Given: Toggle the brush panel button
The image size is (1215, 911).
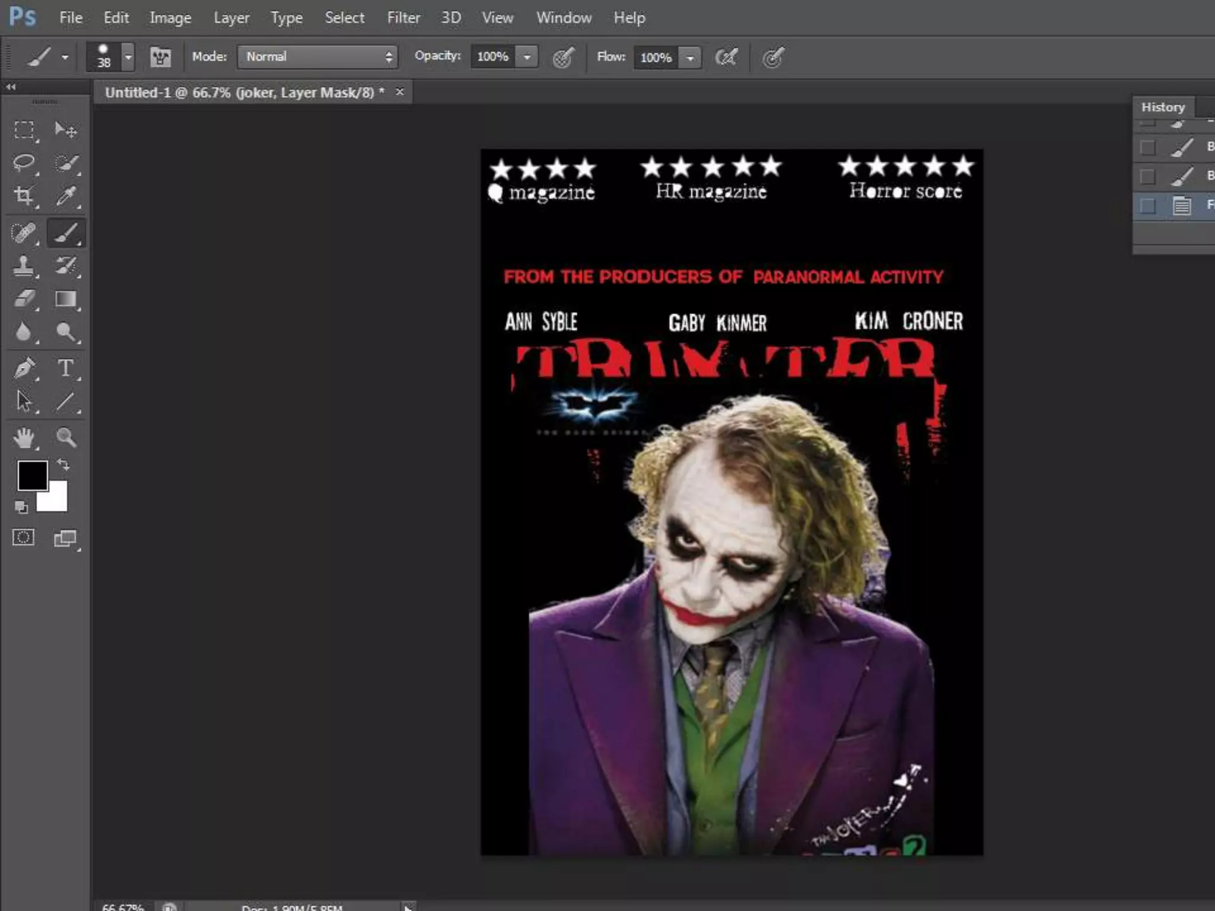Looking at the screenshot, I should pyautogui.click(x=160, y=57).
